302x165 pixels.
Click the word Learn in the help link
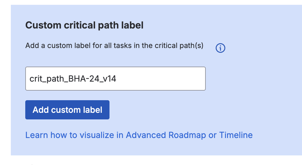click(x=37, y=135)
